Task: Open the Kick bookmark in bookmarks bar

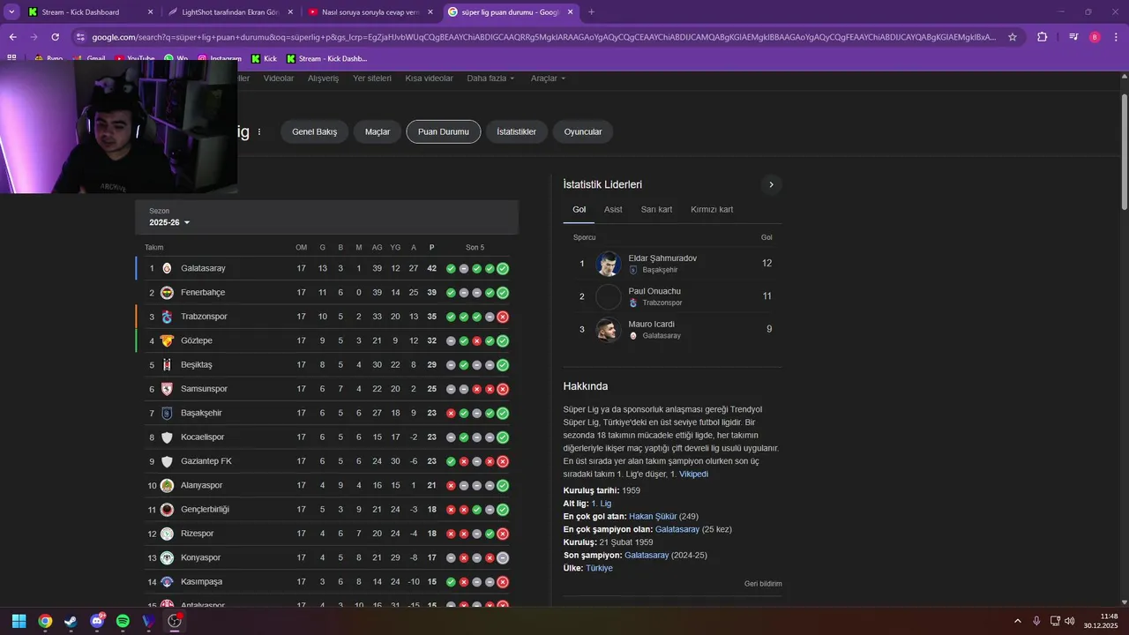Action: 264,58
